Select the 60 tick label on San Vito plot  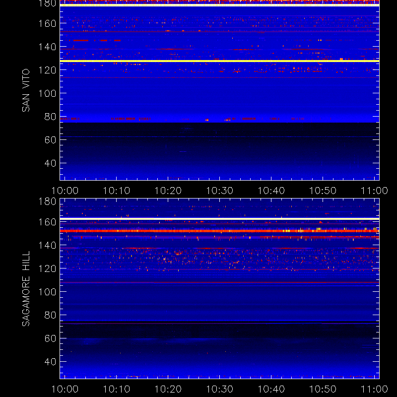point(50,140)
